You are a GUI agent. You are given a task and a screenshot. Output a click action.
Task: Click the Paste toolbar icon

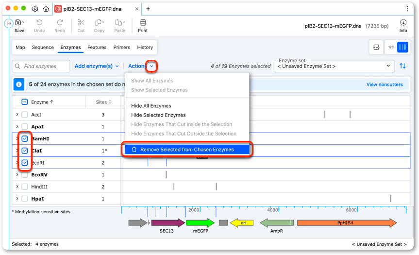[x=118, y=22]
